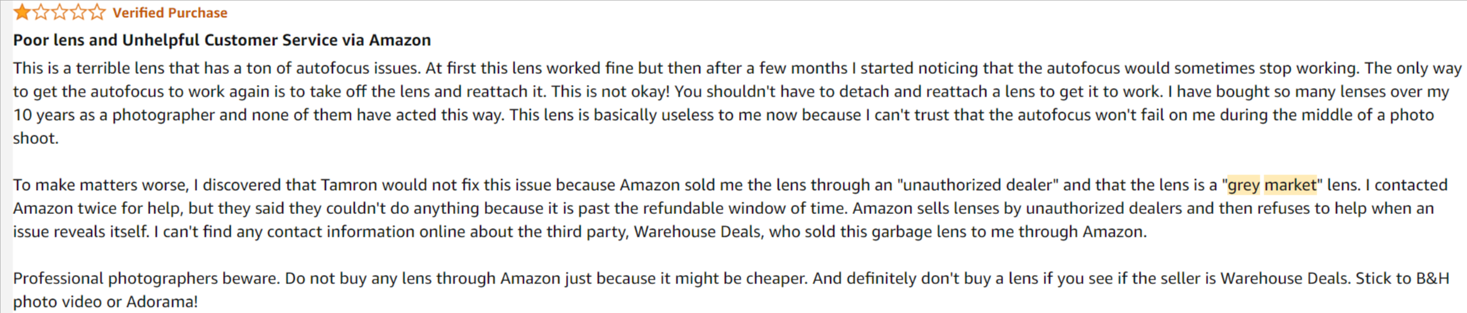Click the fifth empty rating star
This screenshot has height=313, width=1467.
tap(97, 12)
